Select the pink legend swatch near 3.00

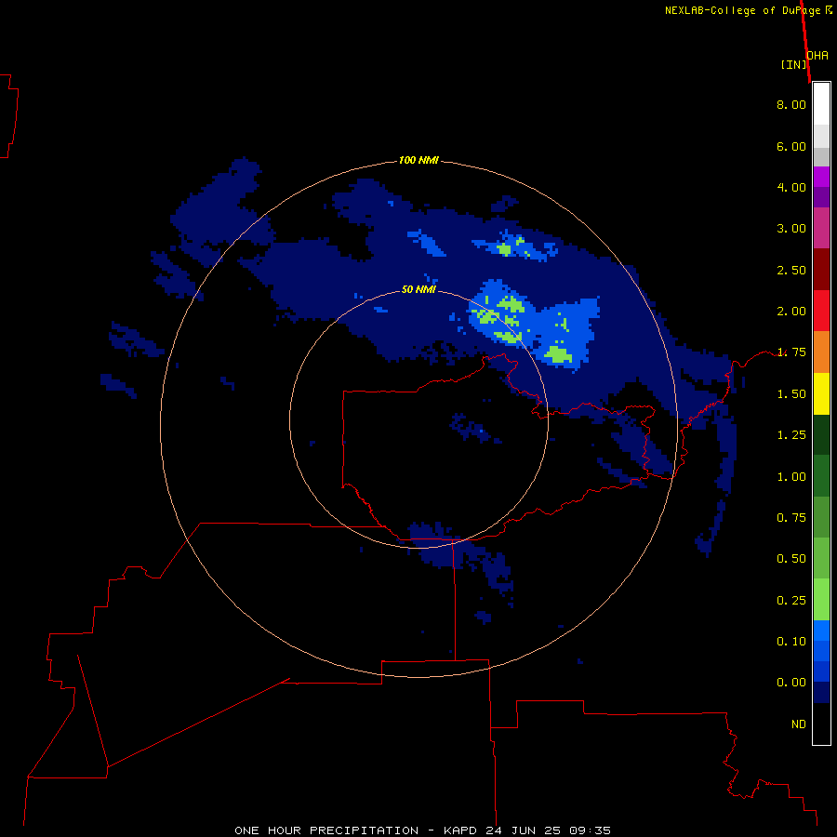click(x=821, y=229)
